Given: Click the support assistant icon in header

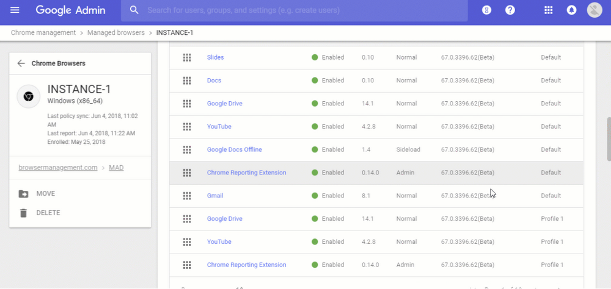Looking at the screenshot, I should coord(487,10).
